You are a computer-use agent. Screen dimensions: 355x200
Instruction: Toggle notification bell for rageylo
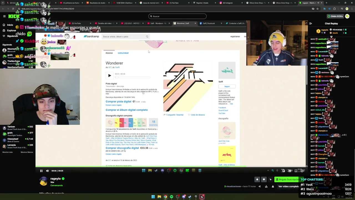pyautogui.click(x=257, y=179)
